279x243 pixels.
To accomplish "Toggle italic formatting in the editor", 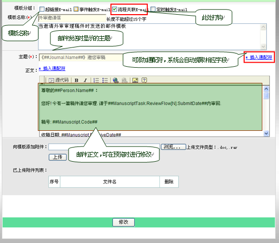I will tap(85, 80).
